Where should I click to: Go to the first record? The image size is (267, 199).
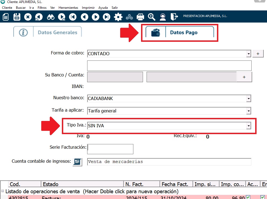(73, 17)
